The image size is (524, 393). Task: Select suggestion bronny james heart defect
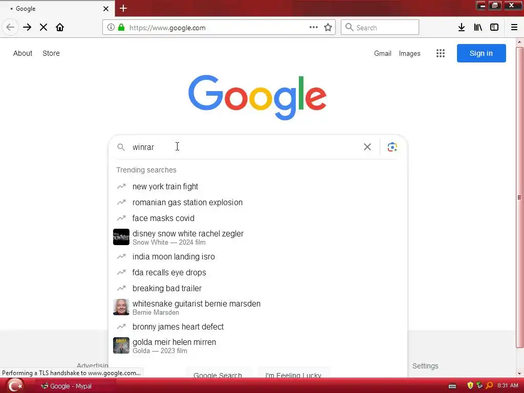[258, 326]
